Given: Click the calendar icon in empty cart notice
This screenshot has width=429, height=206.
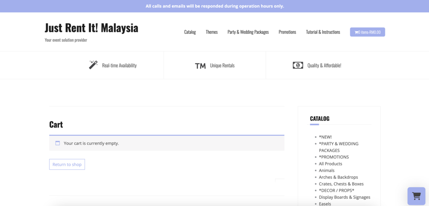Looking at the screenshot, I should pos(58,143).
